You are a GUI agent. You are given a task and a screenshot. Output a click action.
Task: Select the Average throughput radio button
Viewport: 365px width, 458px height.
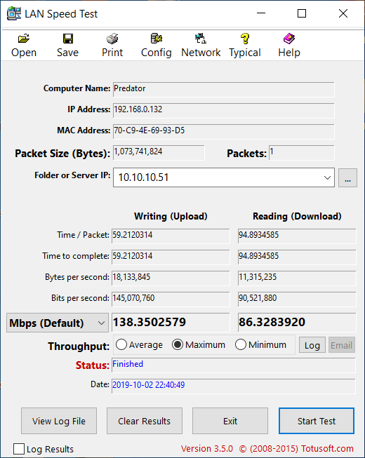pos(121,344)
